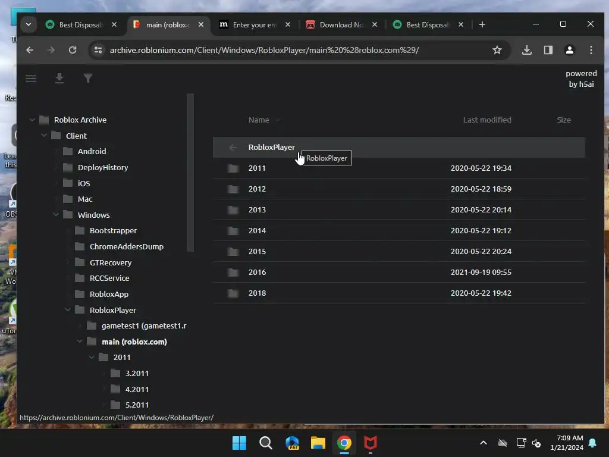Click the powered by h5ai link
Viewport: 609px width, 457px height.
pyautogui.click(x=581, y=79)
